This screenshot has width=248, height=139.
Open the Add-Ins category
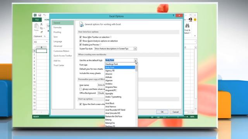[x=57, y=61]
